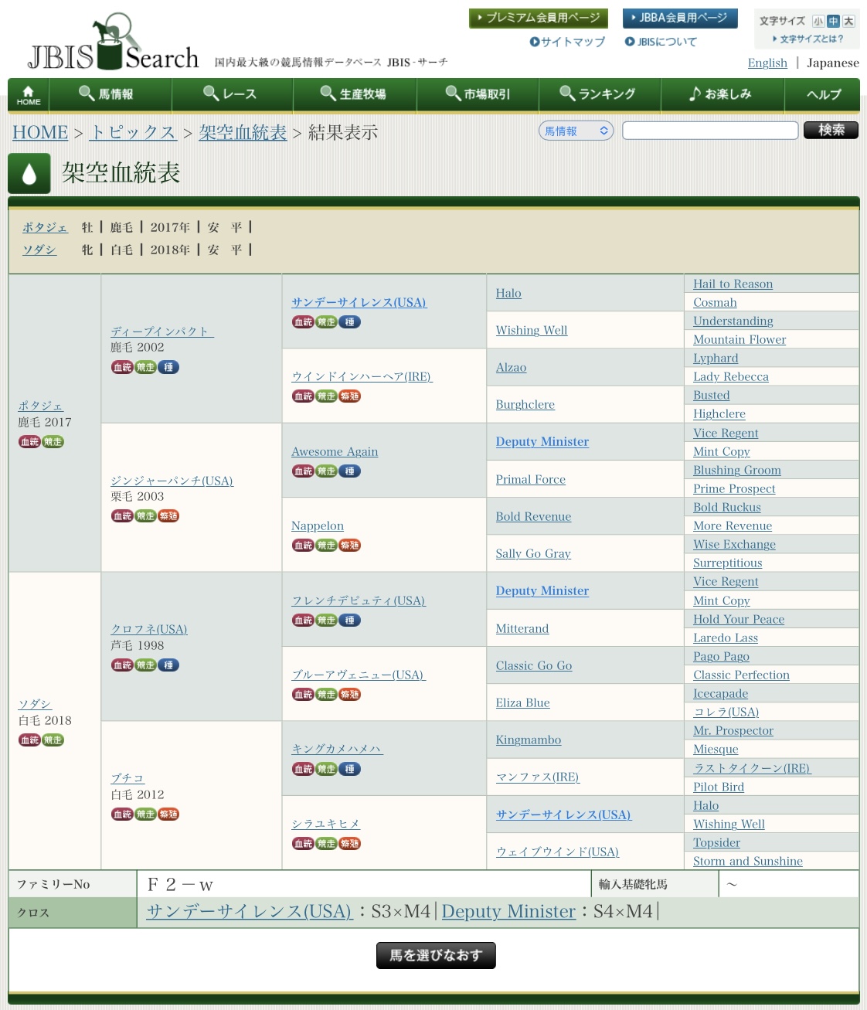Open Hail to Reason pedigree link

733,284
